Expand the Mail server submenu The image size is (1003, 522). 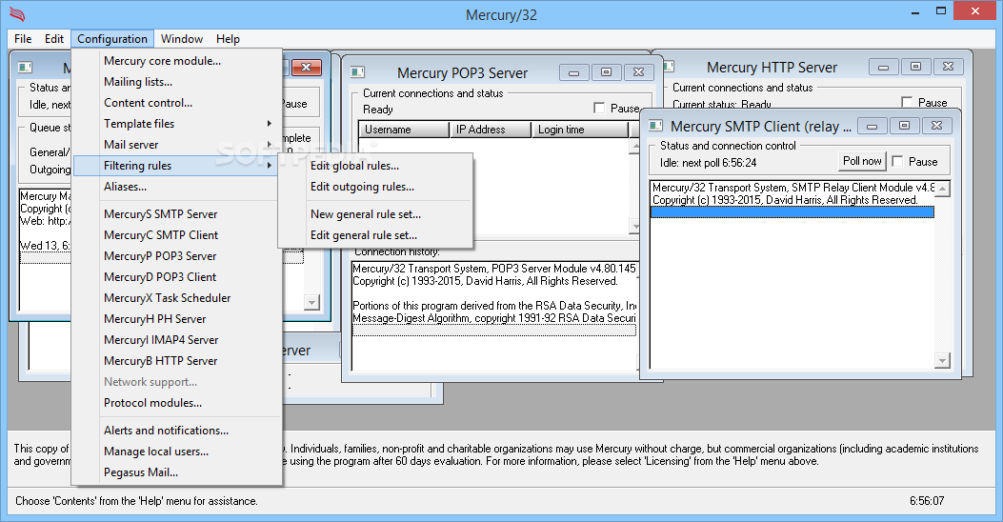tap(176, 145)
